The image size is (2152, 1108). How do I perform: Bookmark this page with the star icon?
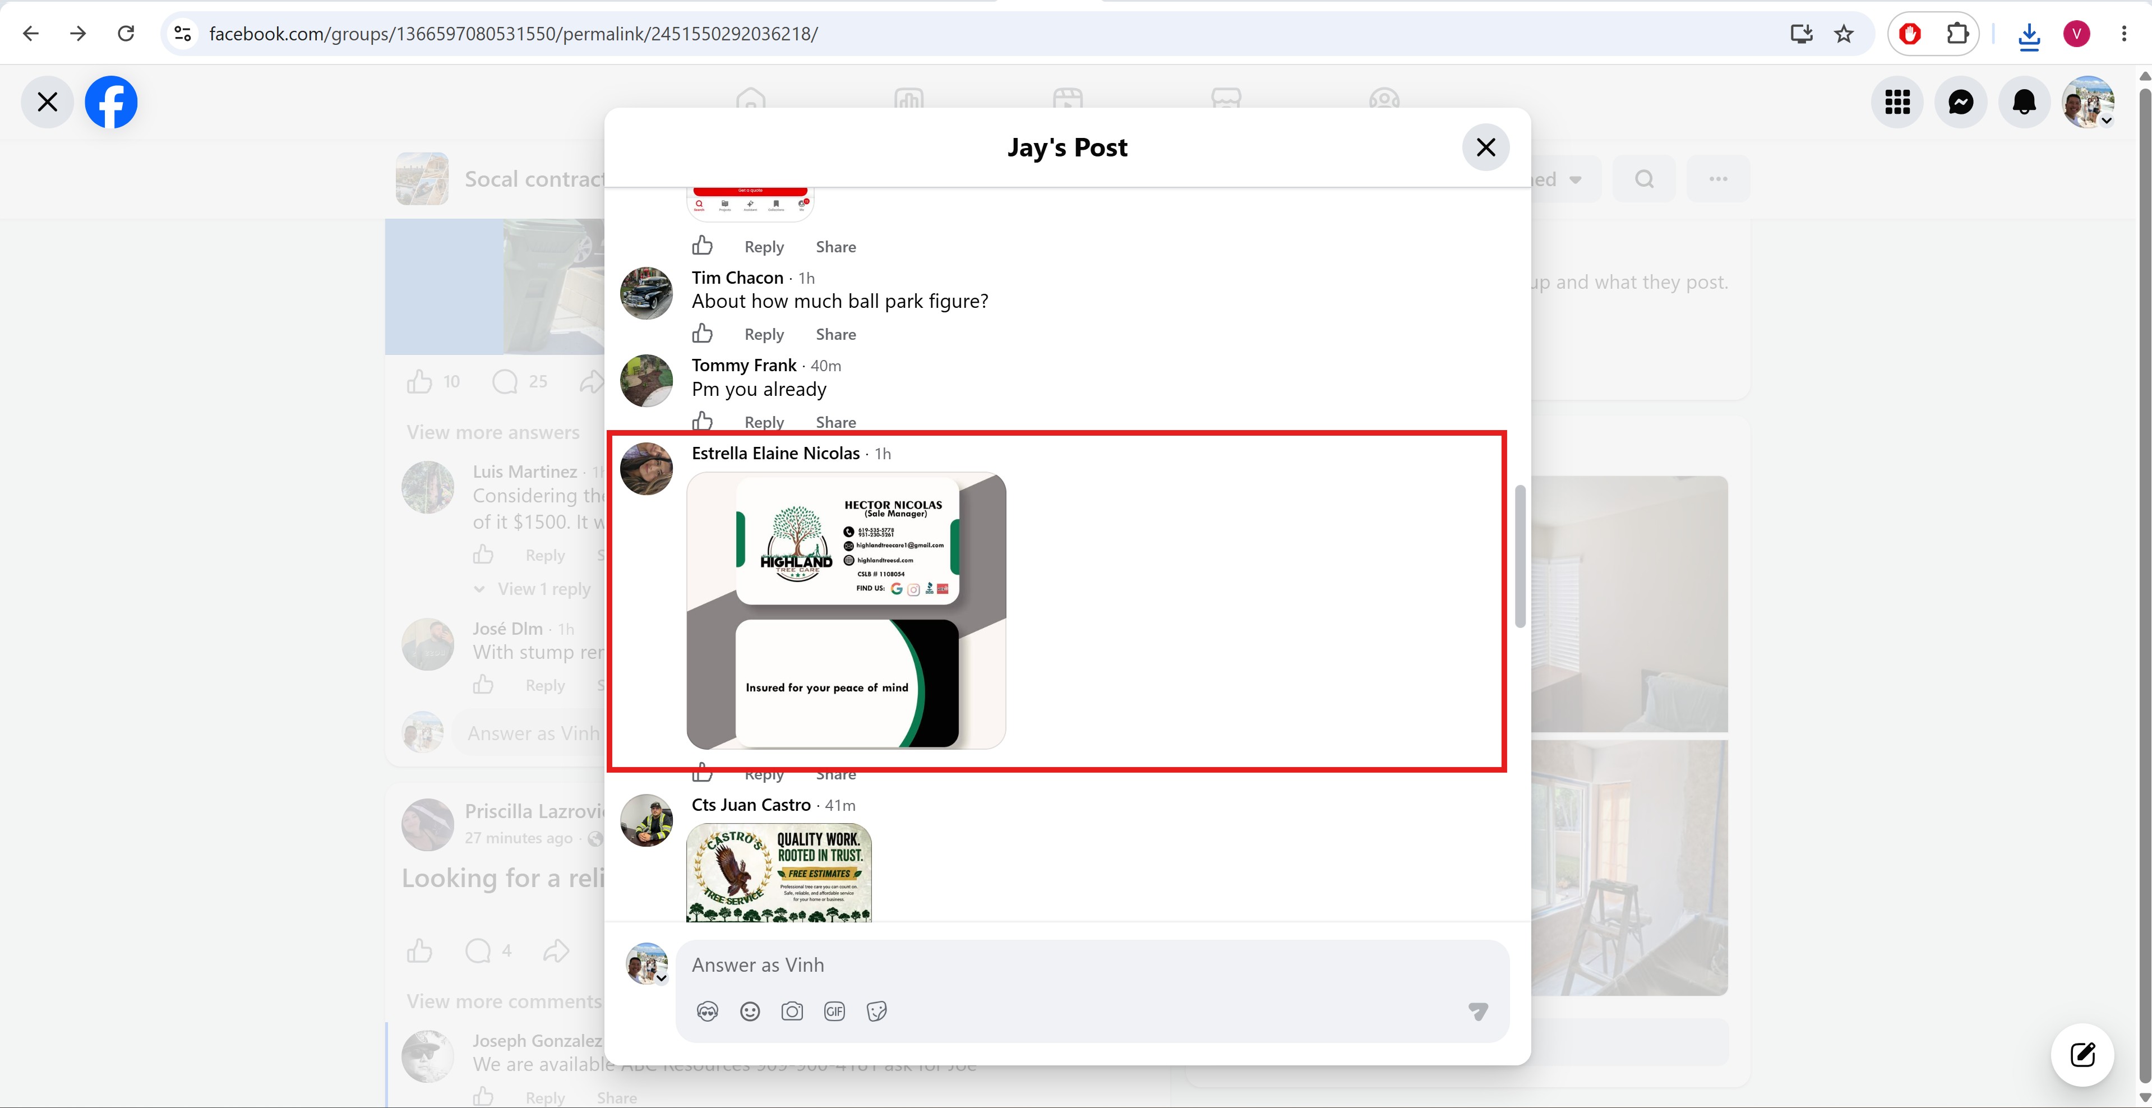click(1844, 34)
